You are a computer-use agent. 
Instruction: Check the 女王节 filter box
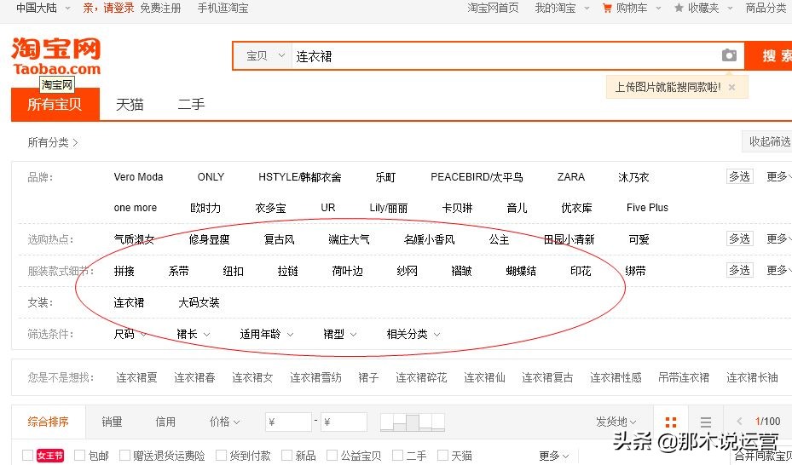(x=28, y=456)
